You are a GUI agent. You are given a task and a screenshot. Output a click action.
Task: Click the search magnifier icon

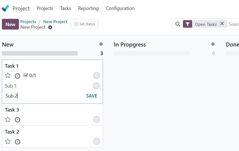(178, 24)
